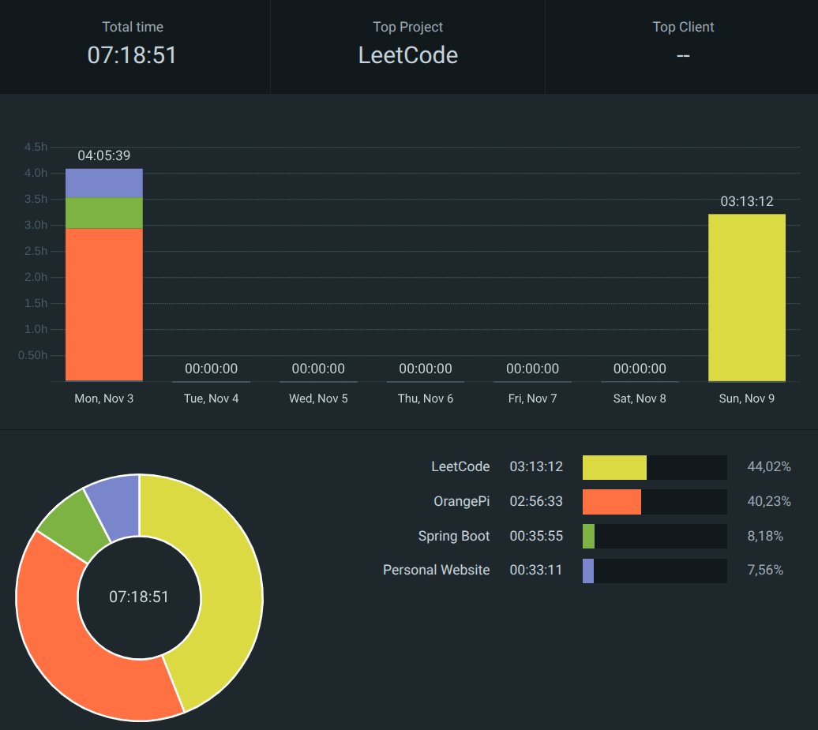
Task: Select the Mon, Nov 3 axis label
Action: click(x=103, y=399)
